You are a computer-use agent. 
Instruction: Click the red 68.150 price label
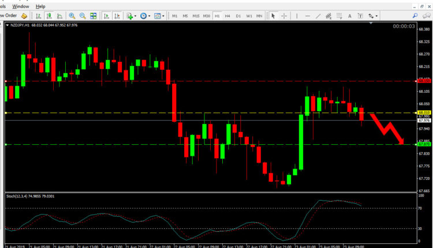click(x=424, y=81)
